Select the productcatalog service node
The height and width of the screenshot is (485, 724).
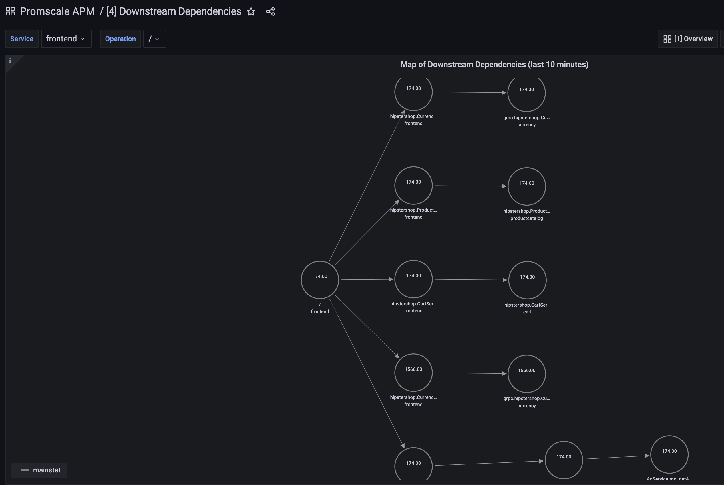(x=526, y=186)
